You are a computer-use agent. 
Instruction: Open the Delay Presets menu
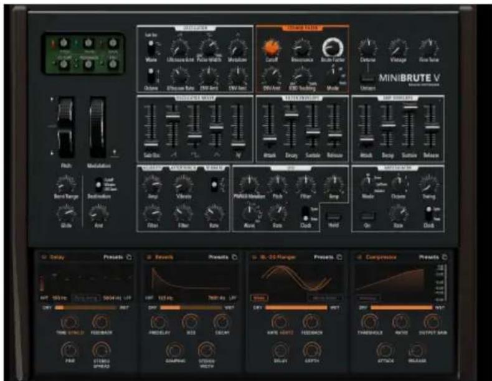coord(113,257)
